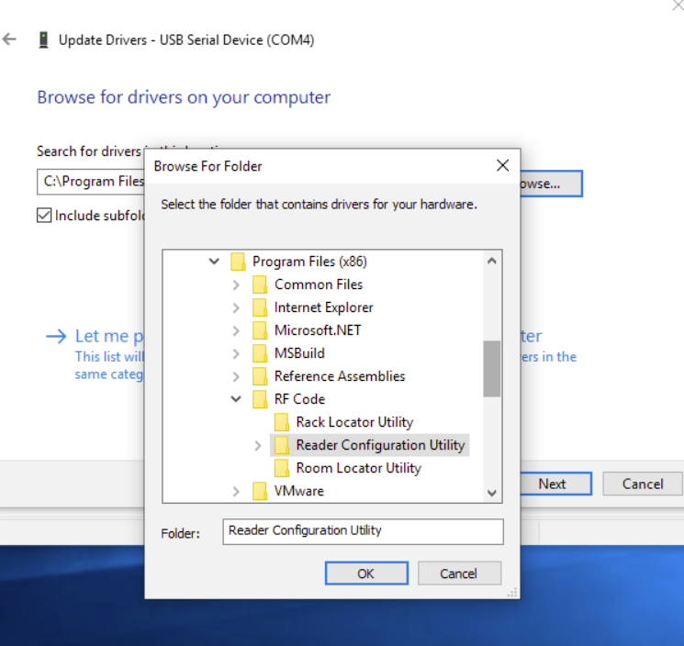Click the Internet Explorer folder icon
The height and width of the screenshot is (646, 684).
point(260,307)
